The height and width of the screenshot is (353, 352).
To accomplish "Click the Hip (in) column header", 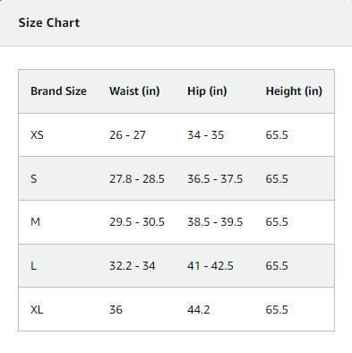I will pos(207,91).
